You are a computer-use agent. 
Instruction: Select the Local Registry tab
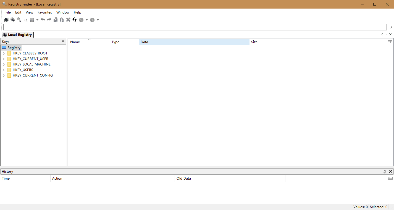pos(17,35)
